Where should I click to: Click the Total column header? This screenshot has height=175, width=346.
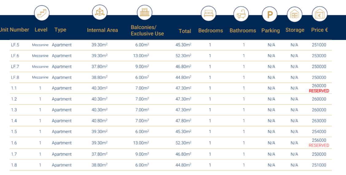pos(185,31)
